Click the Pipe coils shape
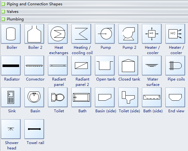Screen dimensions: 188x151 (175, 65)
